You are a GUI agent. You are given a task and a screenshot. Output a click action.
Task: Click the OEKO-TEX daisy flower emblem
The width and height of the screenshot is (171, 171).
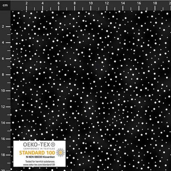60,152
